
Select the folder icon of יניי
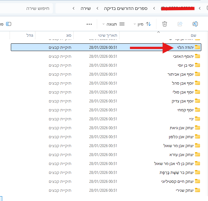(x=197, y=119)
